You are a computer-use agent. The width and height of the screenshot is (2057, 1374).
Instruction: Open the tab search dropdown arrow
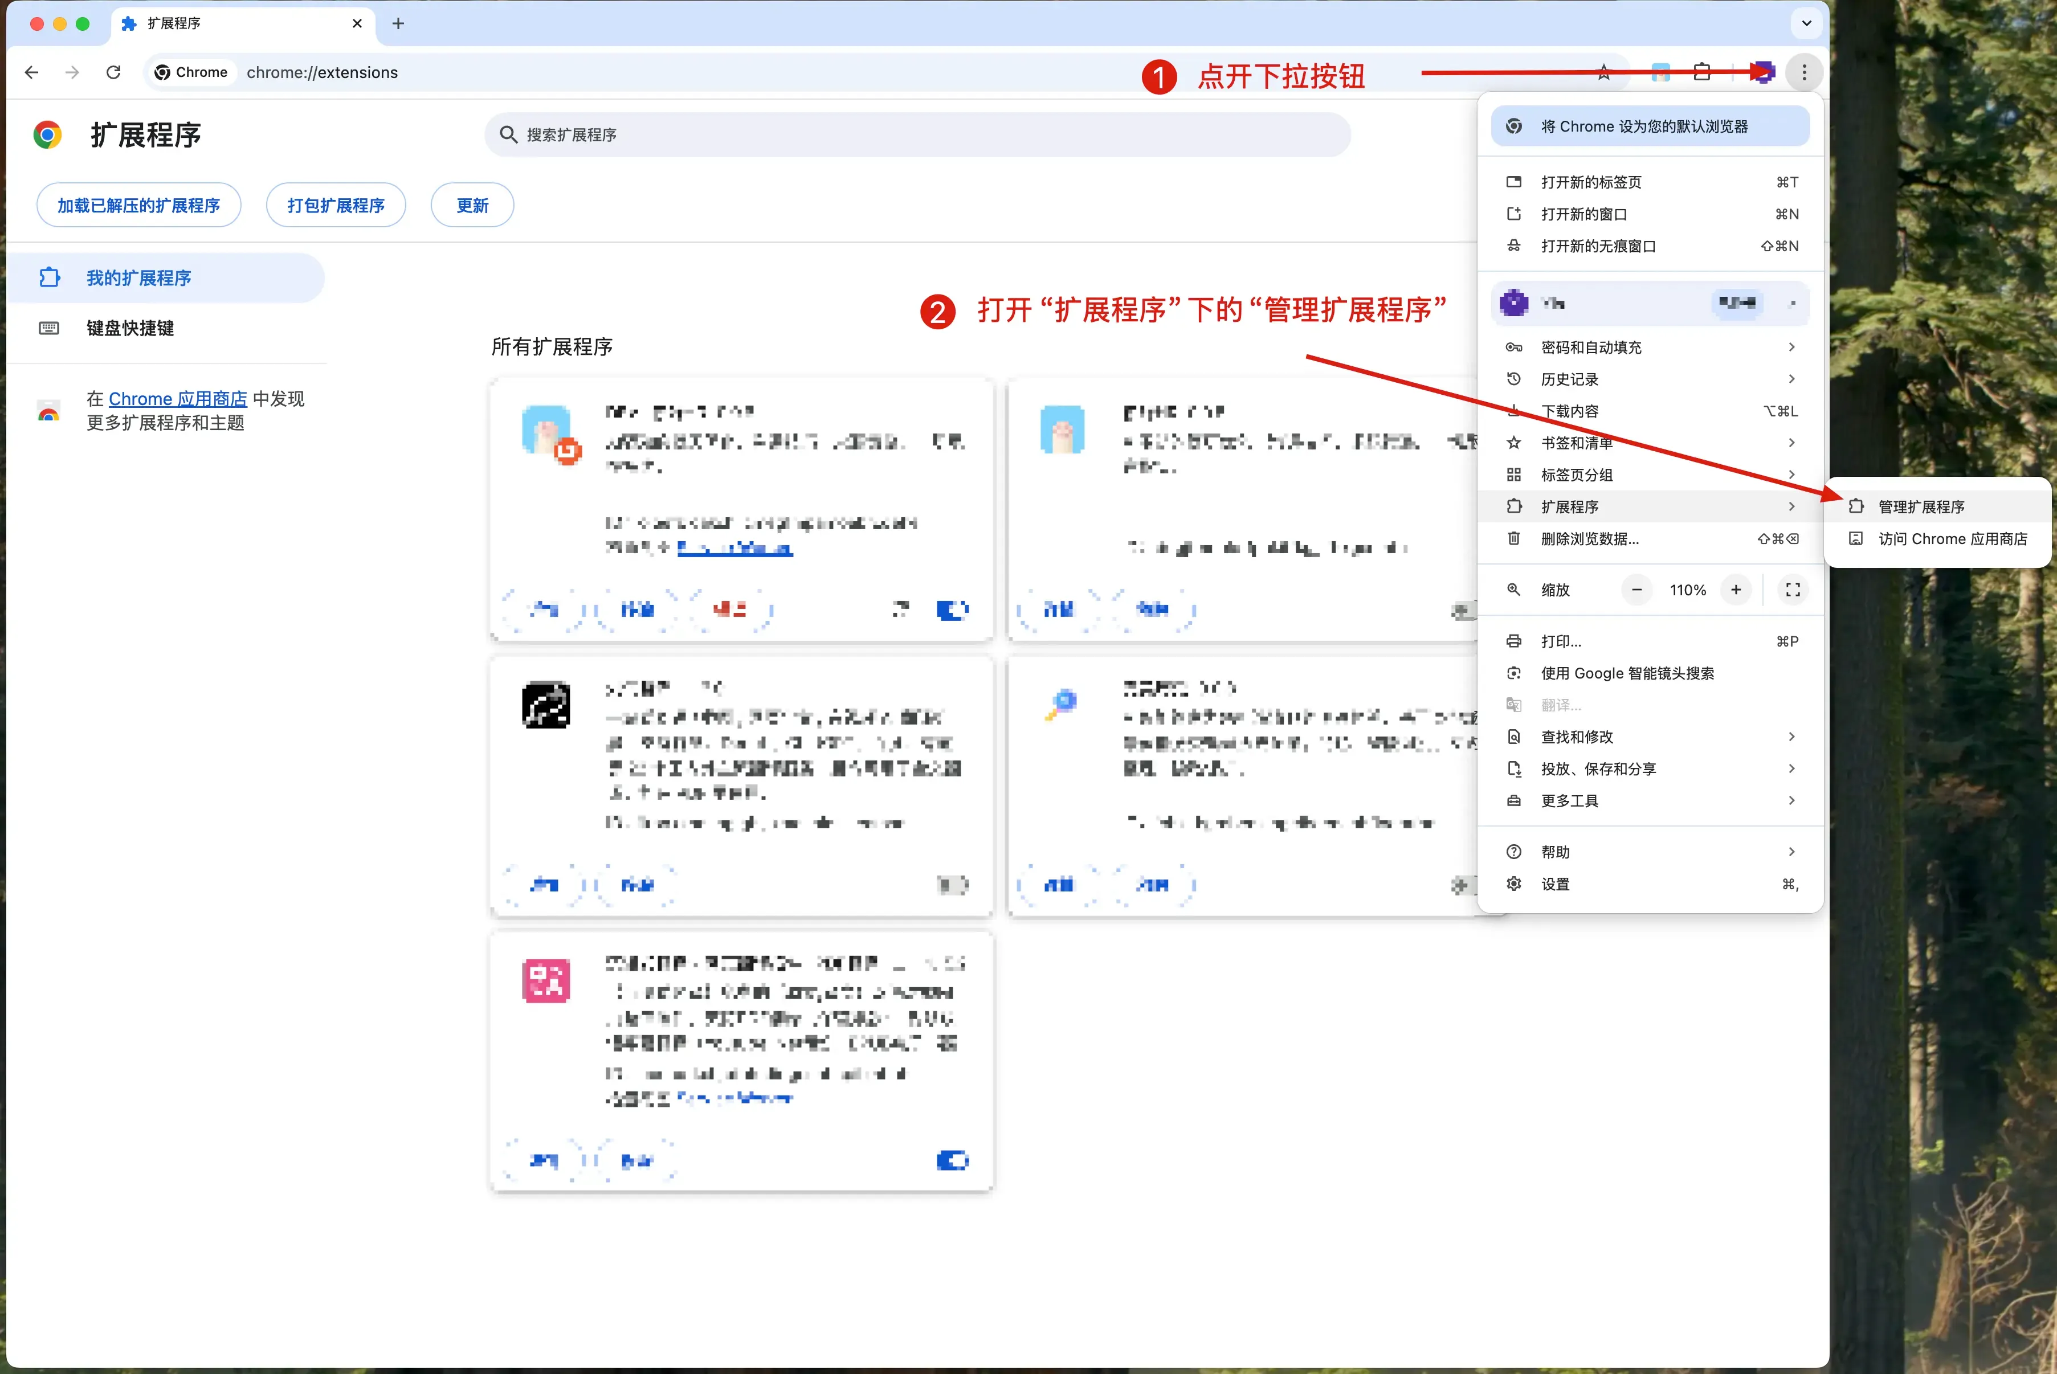click(1806, 24)
